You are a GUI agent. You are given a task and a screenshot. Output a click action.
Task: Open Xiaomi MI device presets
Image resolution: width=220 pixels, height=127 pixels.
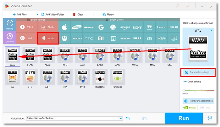(101, 38)
